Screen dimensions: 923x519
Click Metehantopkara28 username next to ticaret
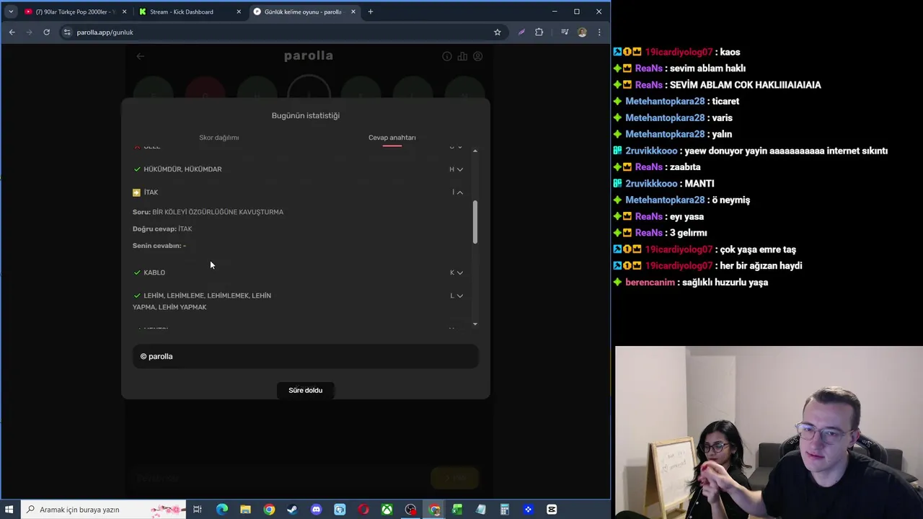(665, 102)
